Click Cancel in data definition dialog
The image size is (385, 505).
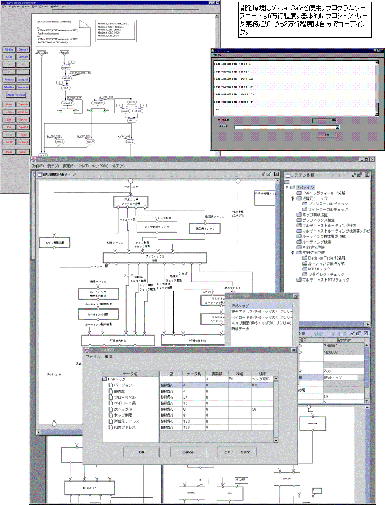(188, 452)
